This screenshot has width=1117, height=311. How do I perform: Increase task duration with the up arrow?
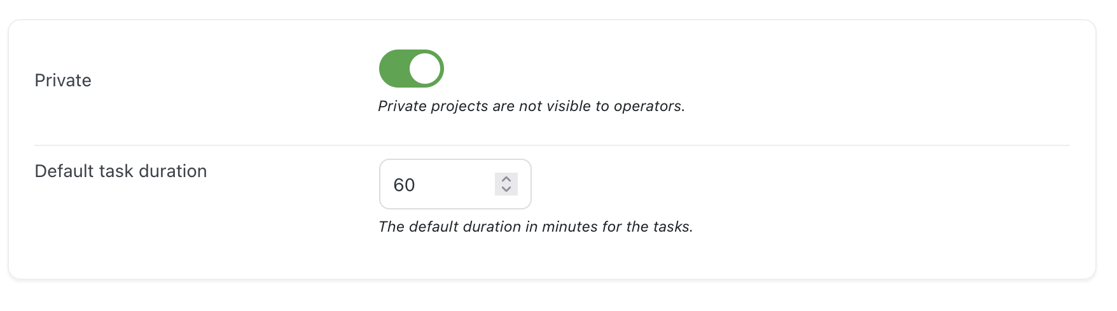click(x=506, y=179)
